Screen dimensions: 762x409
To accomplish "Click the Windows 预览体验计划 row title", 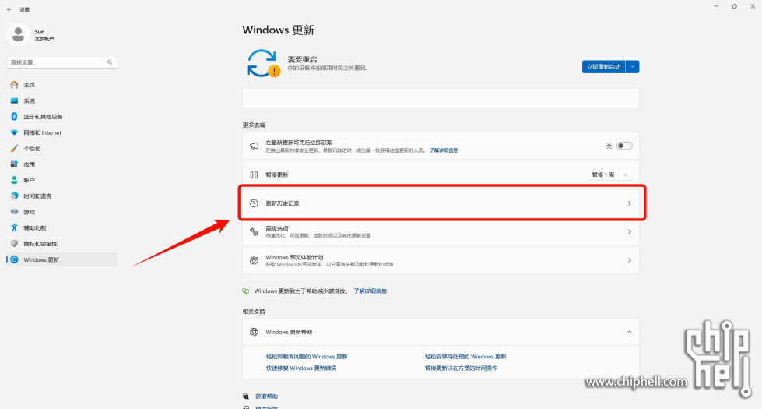I will click(x=294, y=257).
